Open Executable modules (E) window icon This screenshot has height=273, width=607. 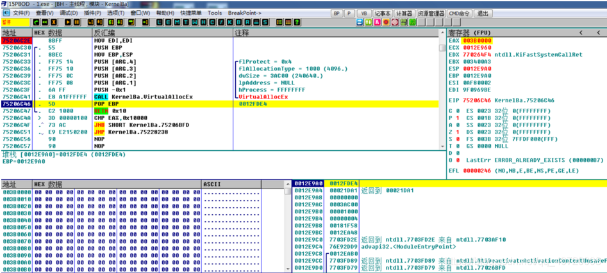tap(168, 22)
